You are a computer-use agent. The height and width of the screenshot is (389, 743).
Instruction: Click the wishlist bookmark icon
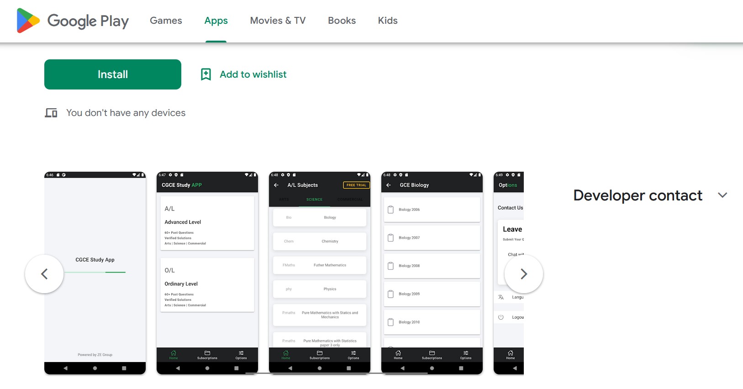(x=206, y=74)
